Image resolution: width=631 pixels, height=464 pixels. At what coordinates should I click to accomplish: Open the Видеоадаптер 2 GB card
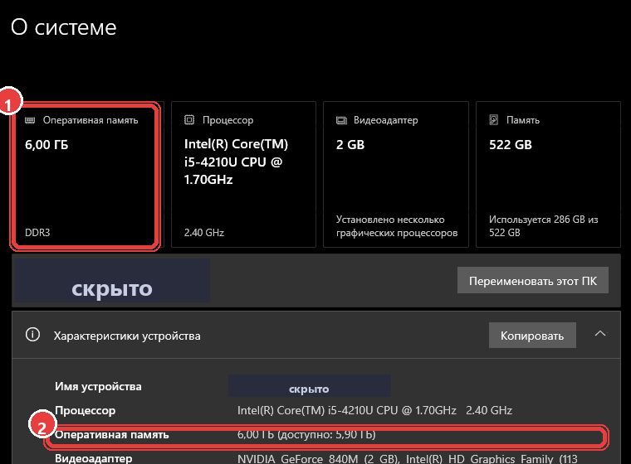click(x=396, y=174)
